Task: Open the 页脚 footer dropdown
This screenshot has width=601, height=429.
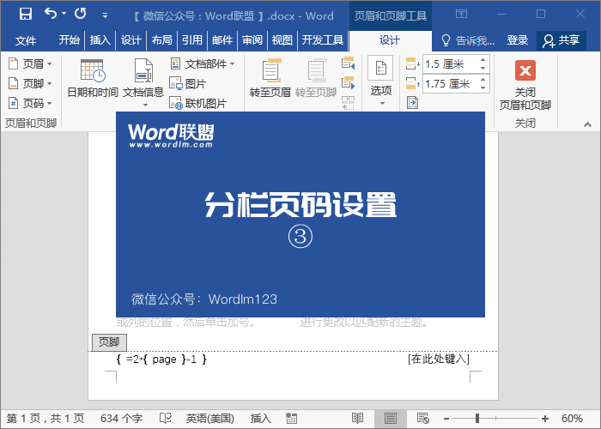Action: click(30, 83)
